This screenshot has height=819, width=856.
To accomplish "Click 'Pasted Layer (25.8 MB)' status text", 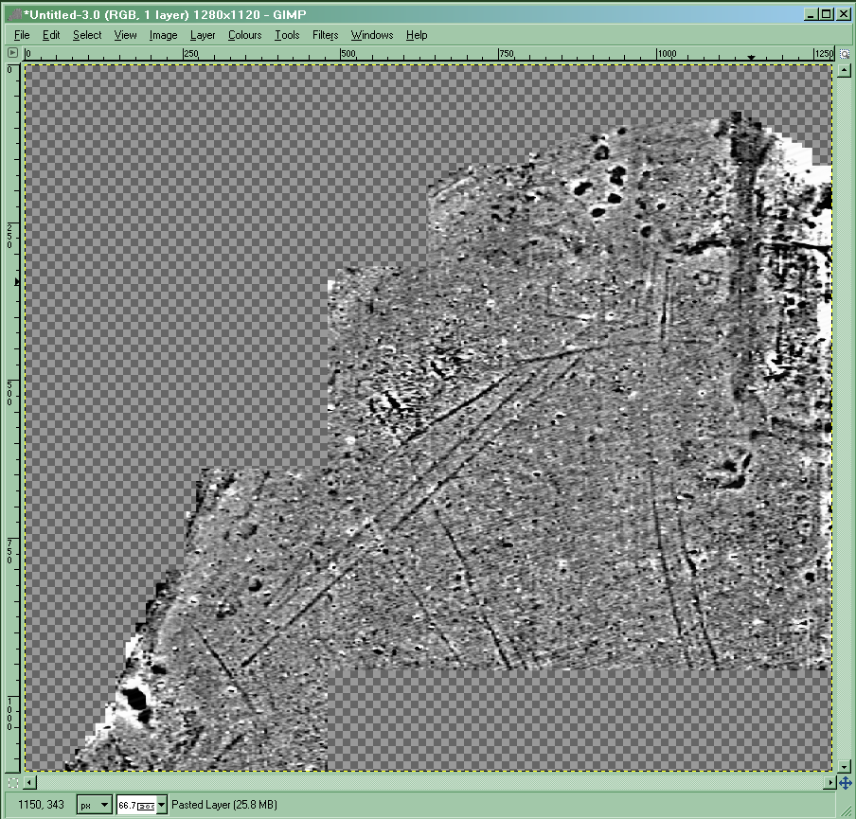I will (224, 805).
